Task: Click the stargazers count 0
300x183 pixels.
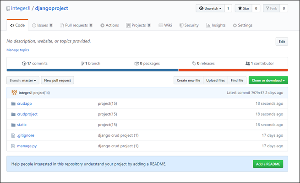Action: coord(256,8)
